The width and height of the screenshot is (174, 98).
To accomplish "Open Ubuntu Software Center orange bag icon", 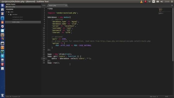I will point(2,22).
